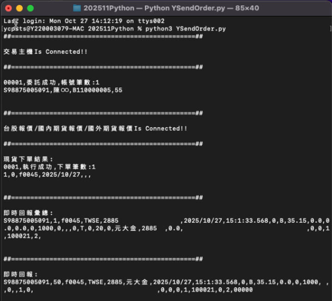
Task: Click the '台股報價/國內期貨報價/國外期貨報價Is Connected!!' line
Action: click(95, 129)
